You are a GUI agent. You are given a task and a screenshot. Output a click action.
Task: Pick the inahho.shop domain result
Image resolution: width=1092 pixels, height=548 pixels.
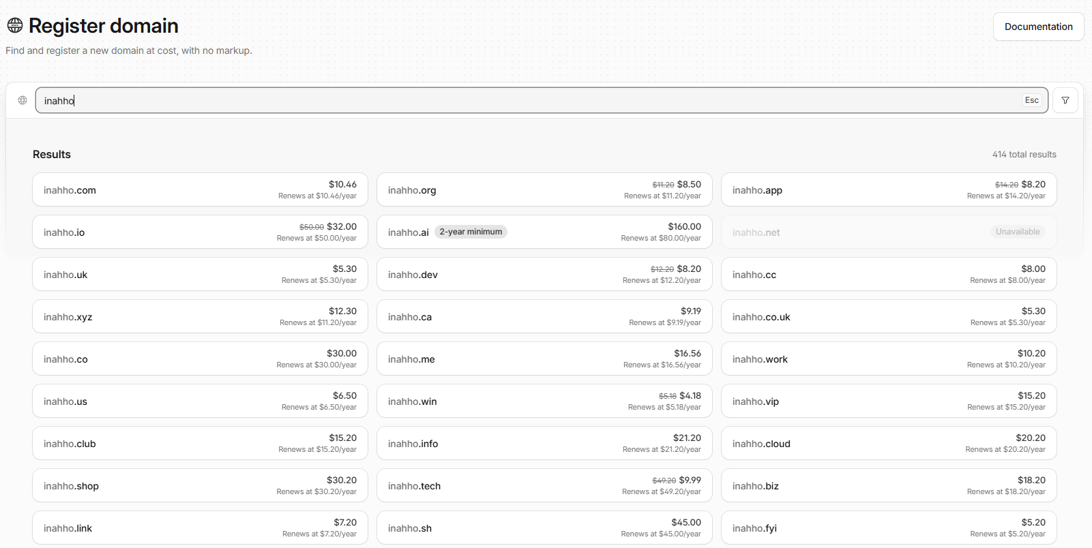tap(200, 485)
